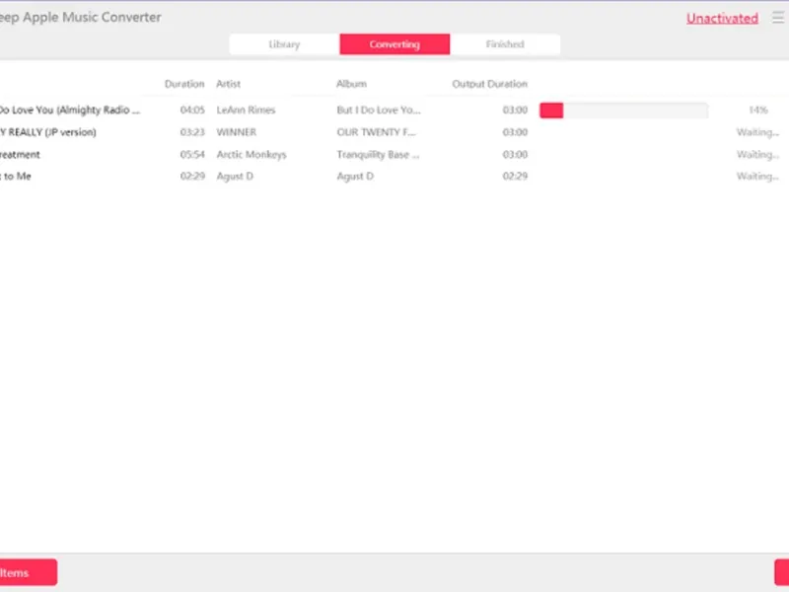
Task: Click album But I Do Love Yo...
Action: [x=379, y=111]
